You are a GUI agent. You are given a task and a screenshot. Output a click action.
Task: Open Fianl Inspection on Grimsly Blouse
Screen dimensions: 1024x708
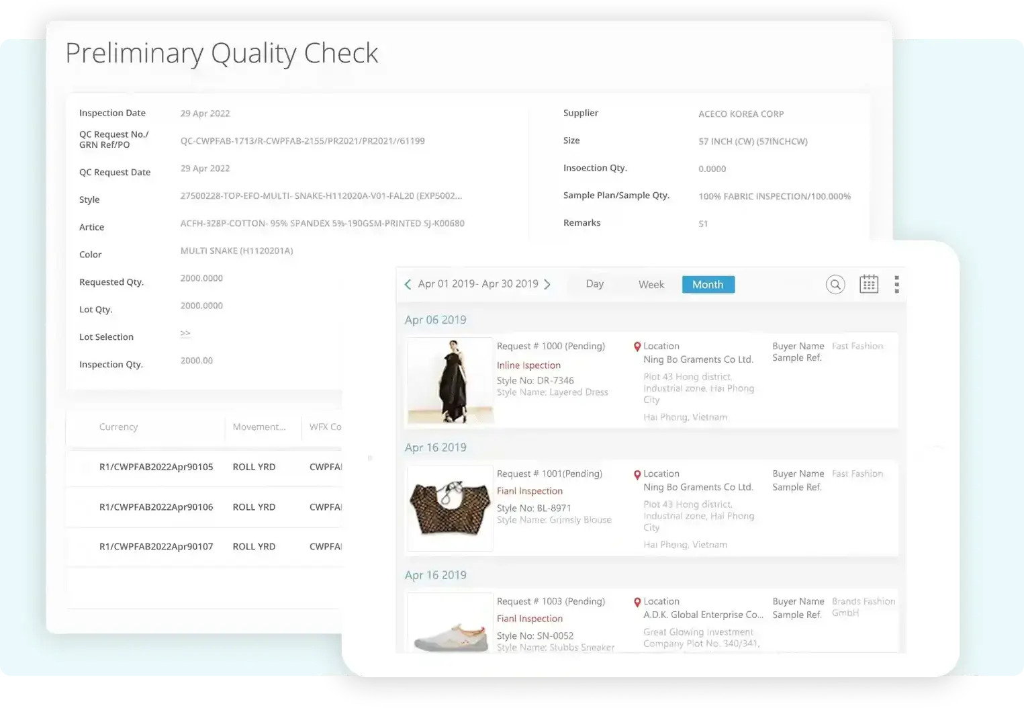click(529, 491)
